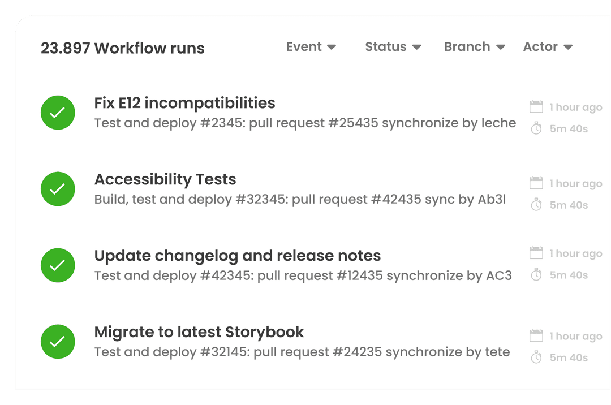Open the Branch filter dropdown
The width and height of the screenshot is (611, 405).
tap(474, 47)
